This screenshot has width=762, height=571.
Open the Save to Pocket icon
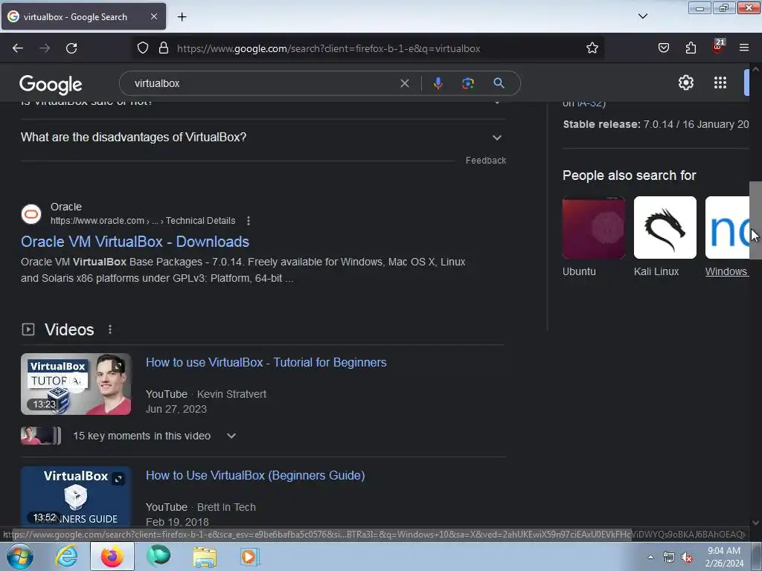(x=663, y=48)
